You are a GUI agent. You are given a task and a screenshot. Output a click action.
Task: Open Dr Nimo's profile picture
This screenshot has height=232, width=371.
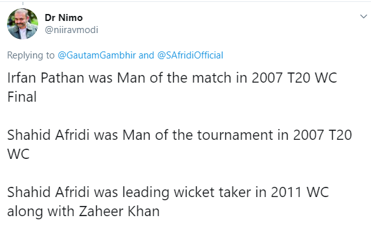coord(23,24)
